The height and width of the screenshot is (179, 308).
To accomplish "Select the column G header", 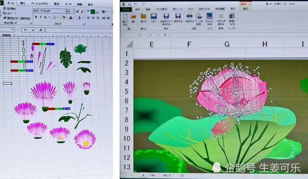I will [x=227, y=44].
